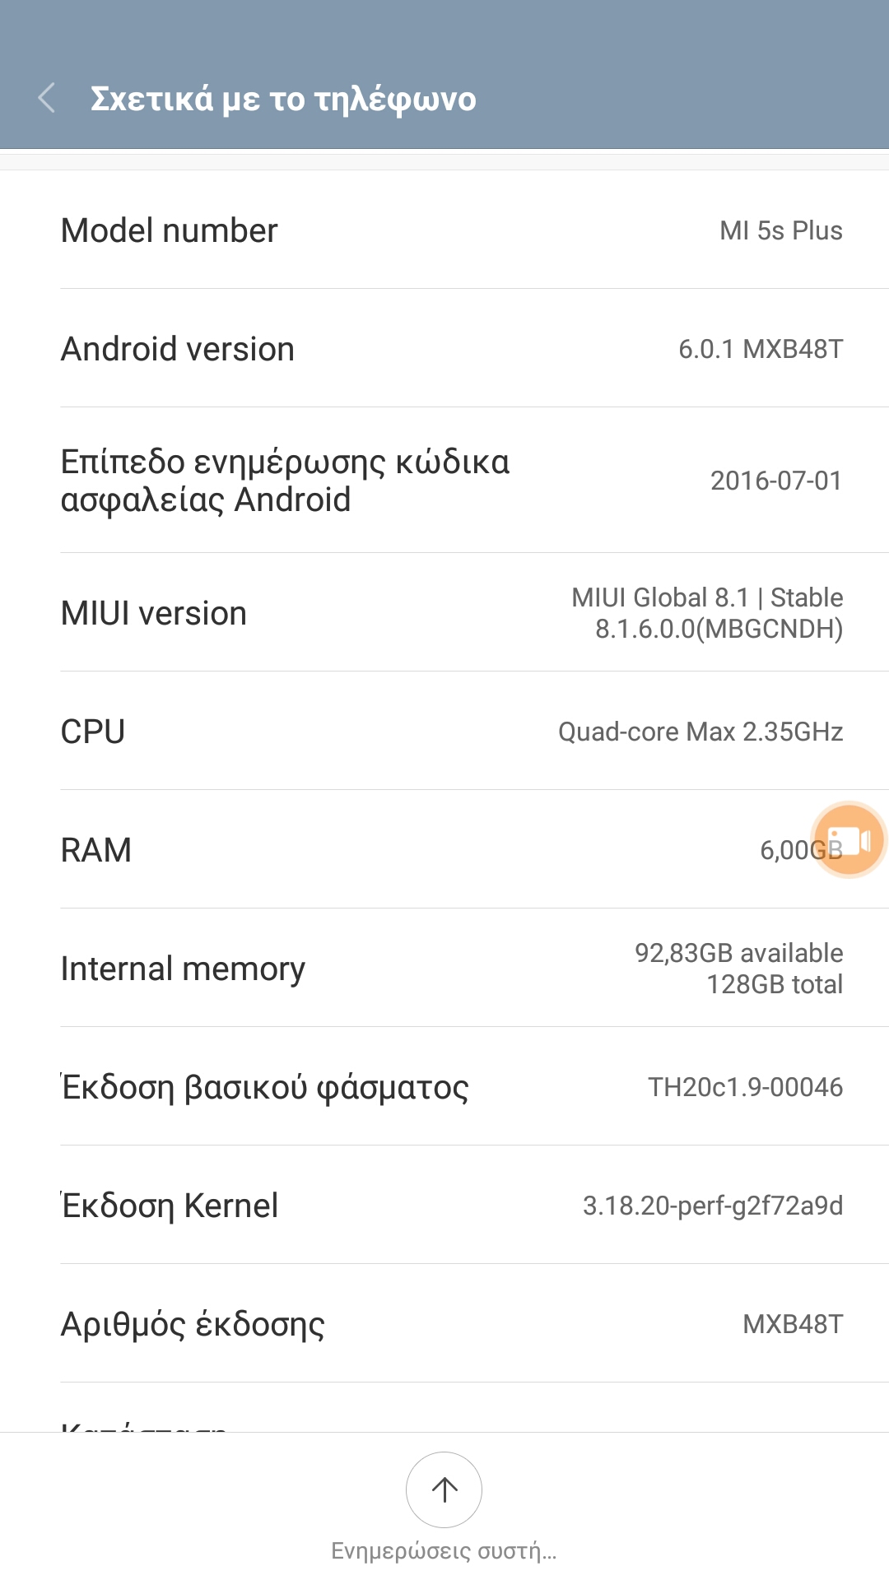Tap the TH20c1.9-00046 baseband value
889x1580 pixels.
[x=745, y=1087]
